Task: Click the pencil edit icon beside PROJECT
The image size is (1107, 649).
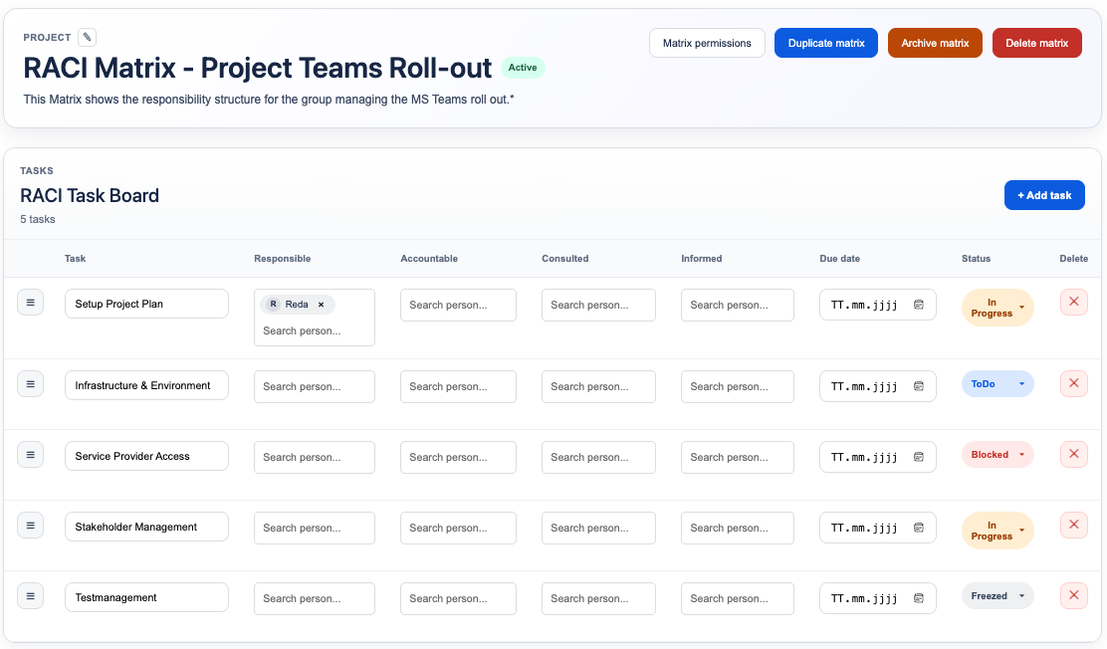Action: (x=88, y=38)
